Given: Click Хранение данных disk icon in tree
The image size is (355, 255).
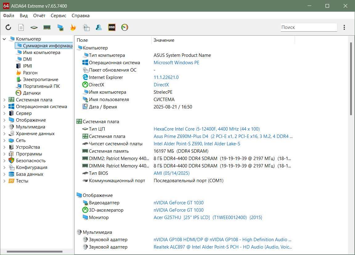Looking at the screenshot, I should 11,133.
